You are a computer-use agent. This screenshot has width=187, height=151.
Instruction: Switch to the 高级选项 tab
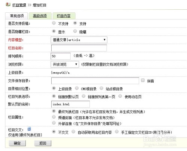[x=40, y=16]
